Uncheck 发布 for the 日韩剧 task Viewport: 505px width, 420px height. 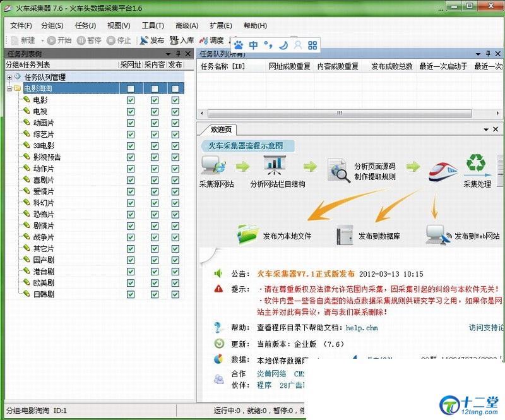pos(175,294)
